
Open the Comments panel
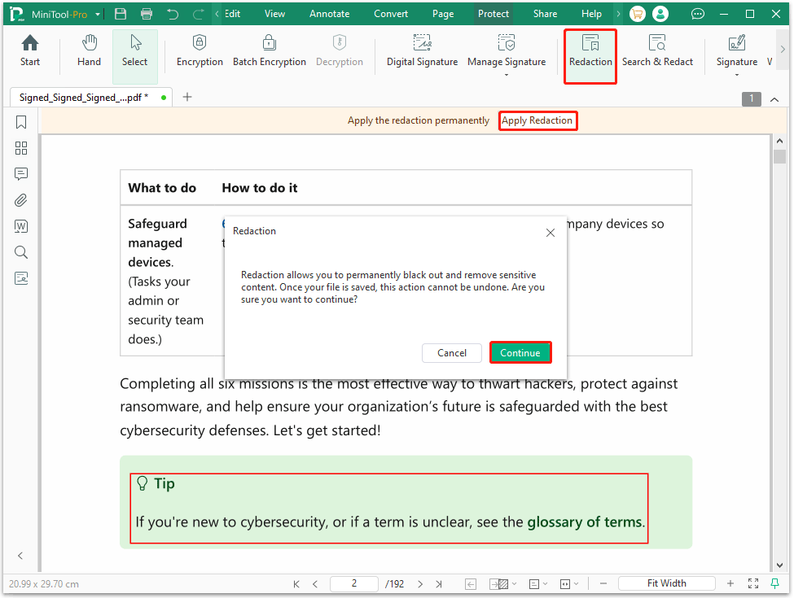[x=21, y=174]
